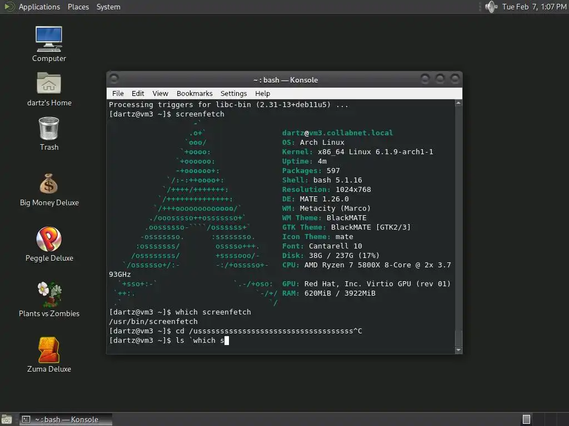Click the "Icon Theme: mate" line

pyautogui.click(x=317, y=236)
